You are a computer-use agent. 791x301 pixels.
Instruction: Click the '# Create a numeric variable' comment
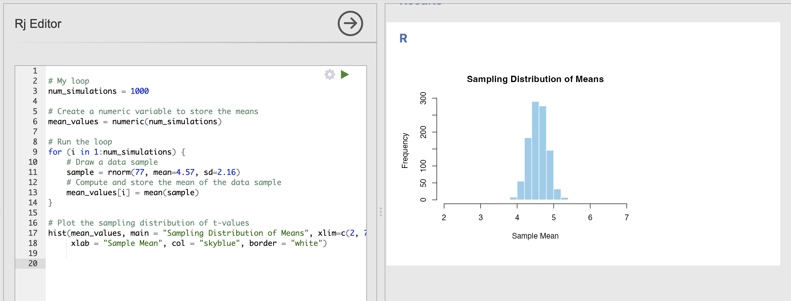(153, 111)
